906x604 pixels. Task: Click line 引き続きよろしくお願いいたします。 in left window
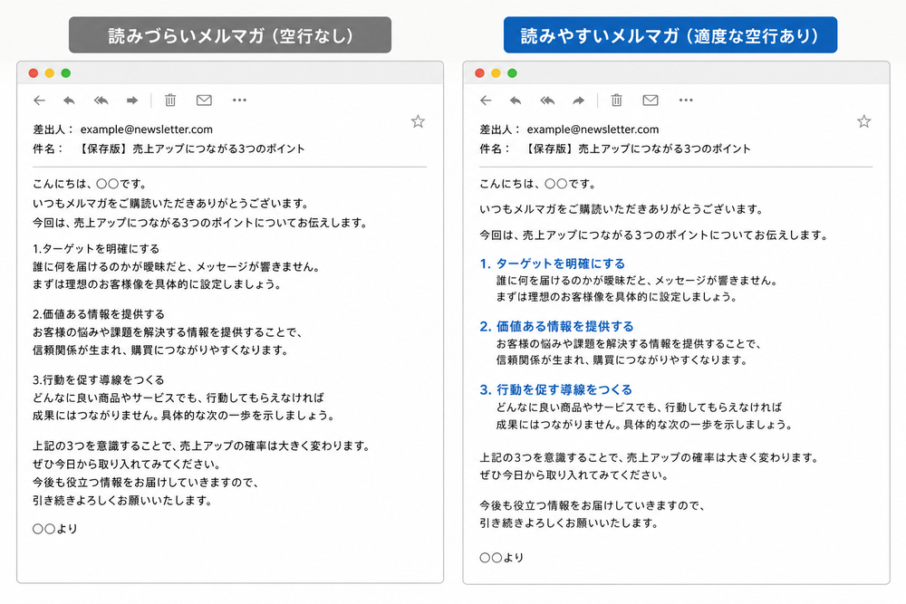(122, 501)
